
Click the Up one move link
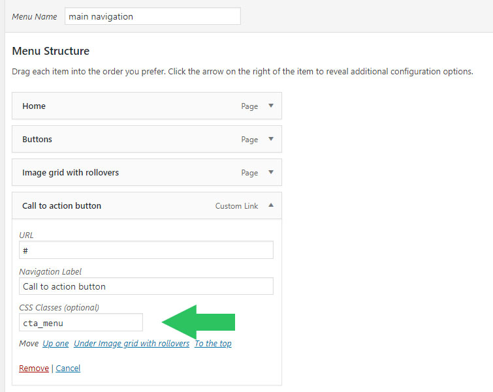coord(56,344)
